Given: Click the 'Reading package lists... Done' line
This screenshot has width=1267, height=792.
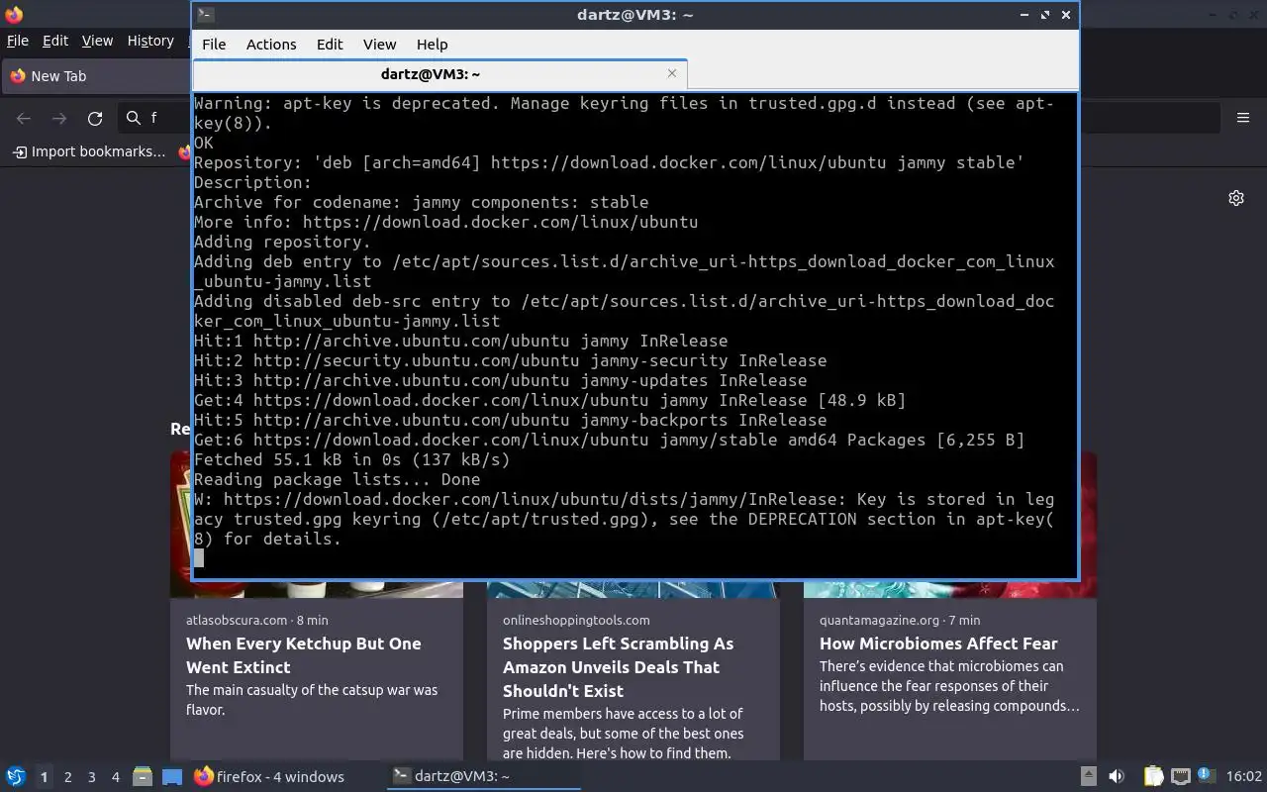Looking at the screenshot, I should [337, 479].
